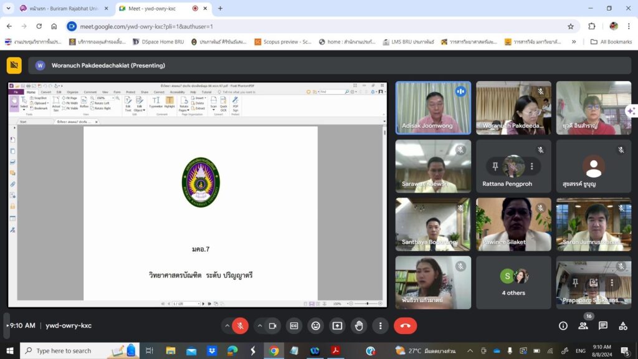The image size is (638, 359).
Task: Open meeting details info icon
Action: tap(563, 325)
